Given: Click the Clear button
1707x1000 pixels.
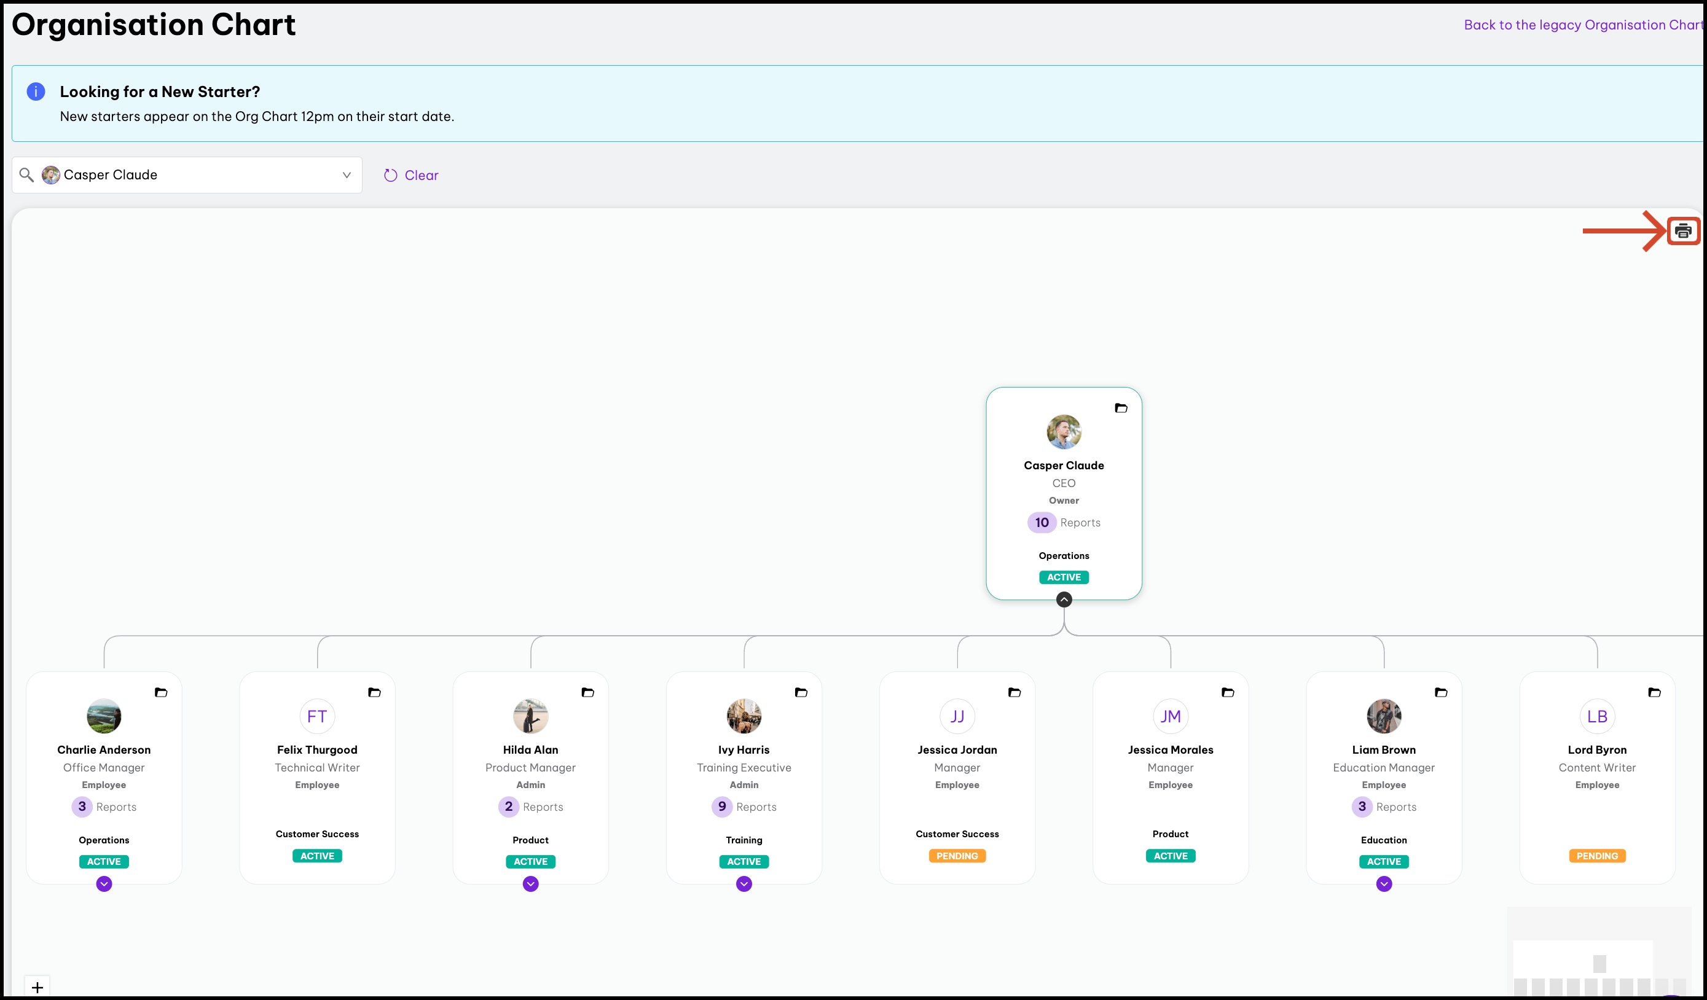Looking at the screenshot, I should (x=411, y=175).
